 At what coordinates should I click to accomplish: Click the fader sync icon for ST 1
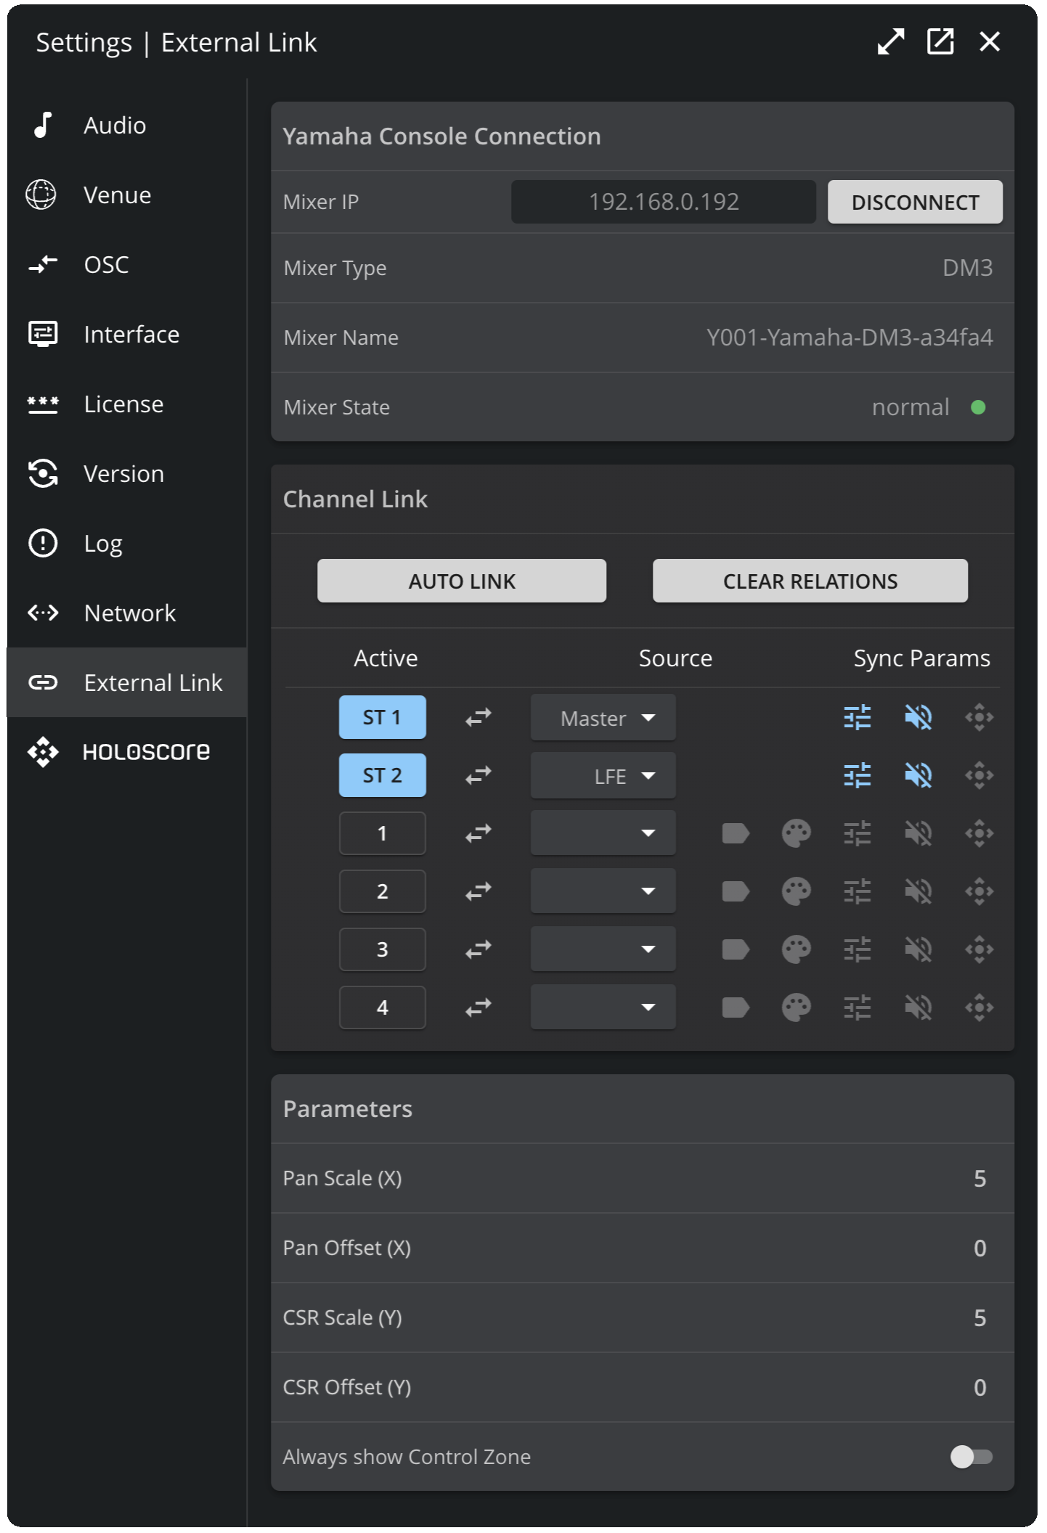click(x=857, y=717)
